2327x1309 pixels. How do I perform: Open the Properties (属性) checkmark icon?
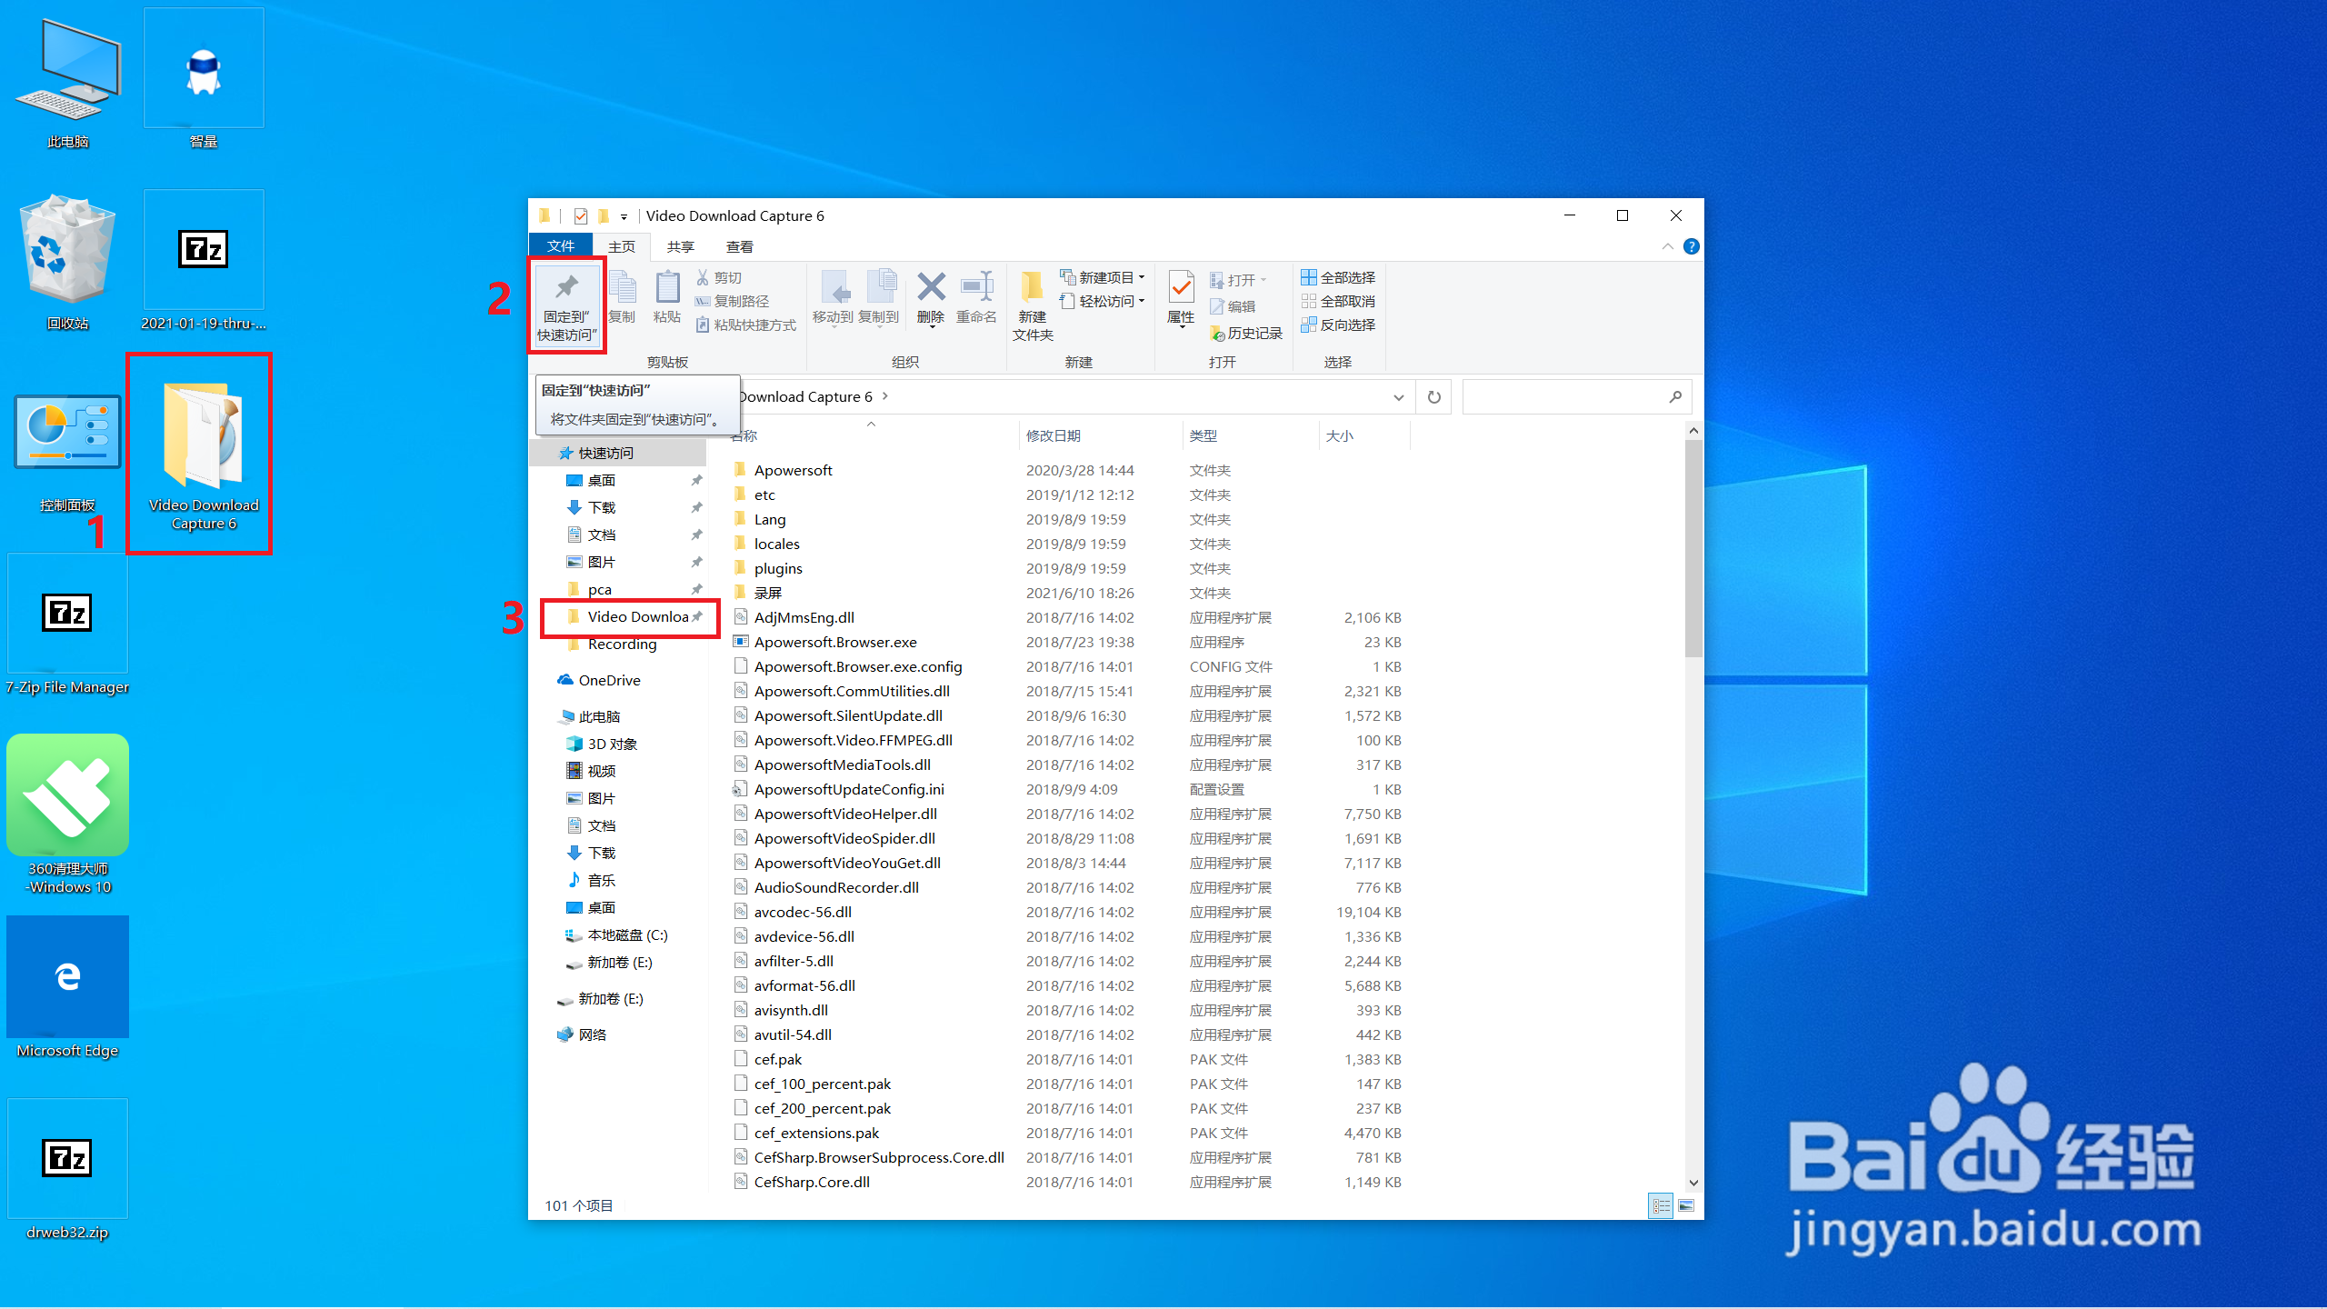(x=1181, y=288)
